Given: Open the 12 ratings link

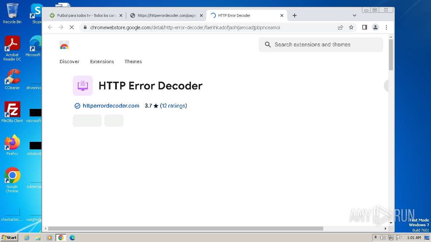Looking at the screenshot, I should pyautogui.click(x=173, y=106).
